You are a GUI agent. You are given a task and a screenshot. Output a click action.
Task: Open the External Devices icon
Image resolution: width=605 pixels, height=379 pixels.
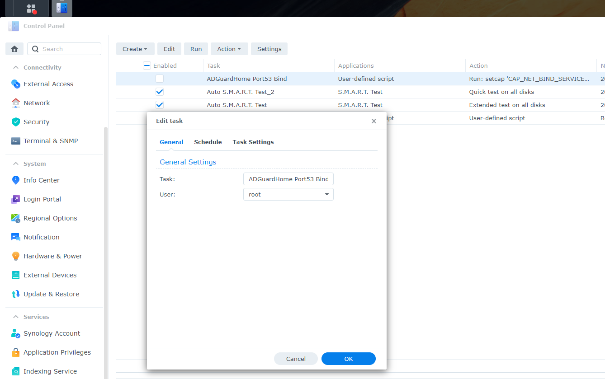click(16, 275)
